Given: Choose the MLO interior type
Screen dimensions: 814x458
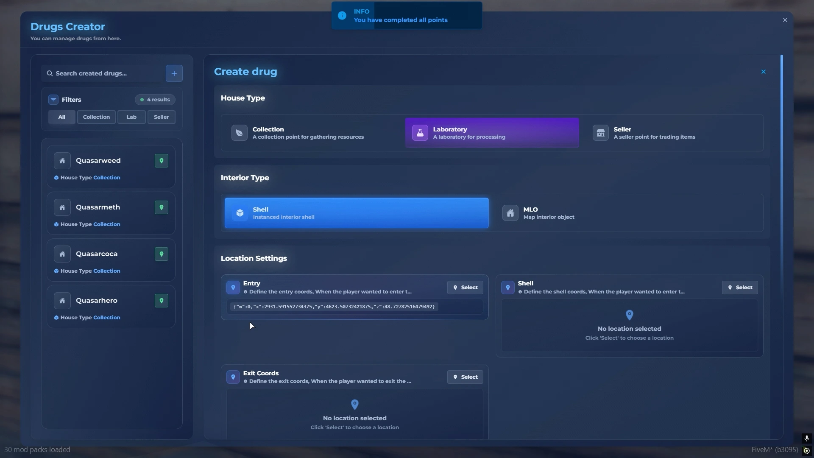Looking at the screenshot, I should tap(628, 213).
